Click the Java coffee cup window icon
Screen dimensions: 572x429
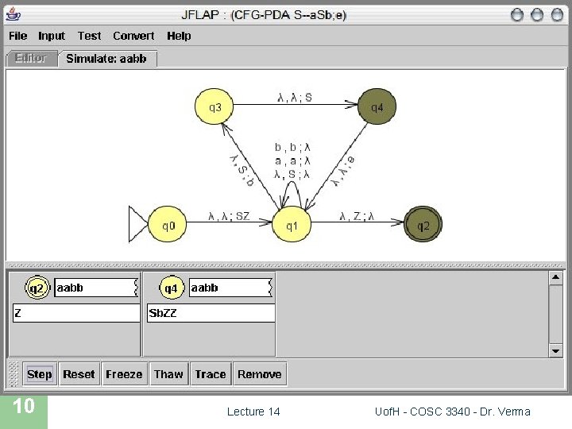pyautogui.click(x=14, y=14)
